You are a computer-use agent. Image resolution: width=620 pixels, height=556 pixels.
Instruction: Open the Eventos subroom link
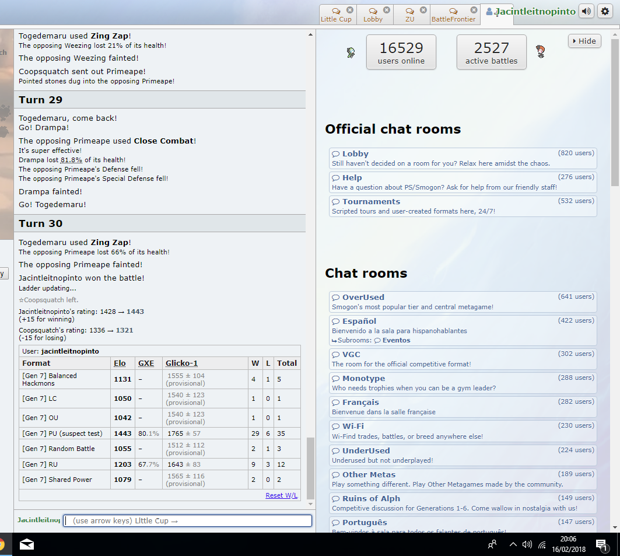coord(396,340)
